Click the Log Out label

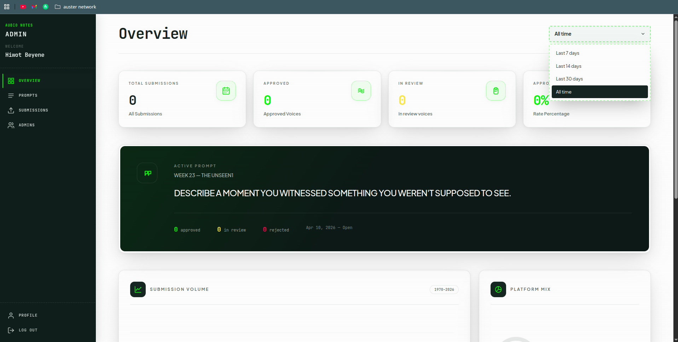tap(28, 330)
